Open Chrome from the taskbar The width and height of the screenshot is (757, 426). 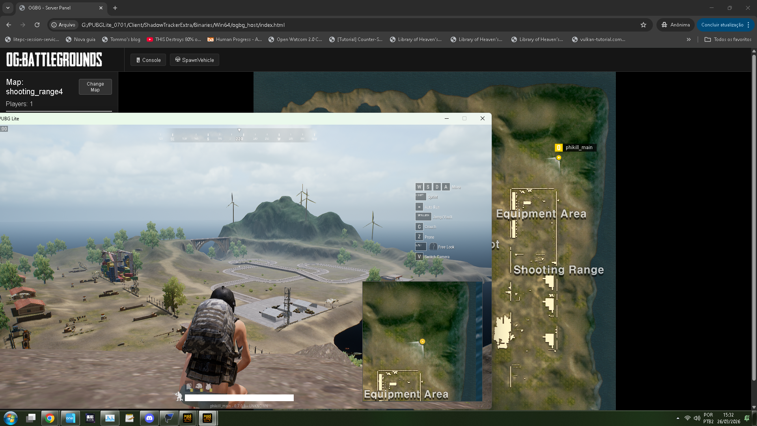50,418
